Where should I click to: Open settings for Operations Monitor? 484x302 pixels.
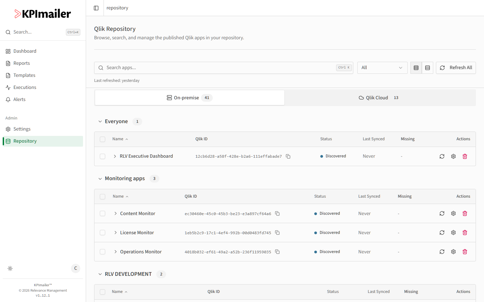tap(453, 252)
